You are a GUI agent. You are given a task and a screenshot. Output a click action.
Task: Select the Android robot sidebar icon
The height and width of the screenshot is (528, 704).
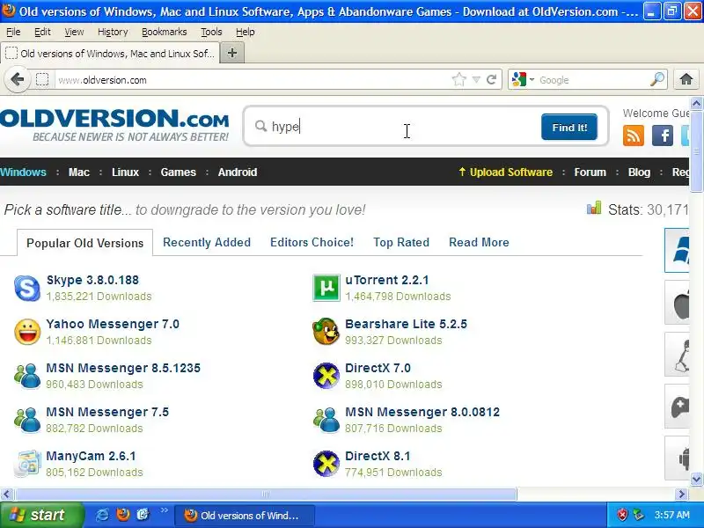pos(677,458)
